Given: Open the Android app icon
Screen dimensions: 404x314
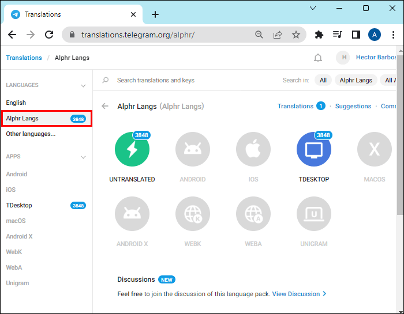Looking at the screenshot, I should [x=193, y=149].
